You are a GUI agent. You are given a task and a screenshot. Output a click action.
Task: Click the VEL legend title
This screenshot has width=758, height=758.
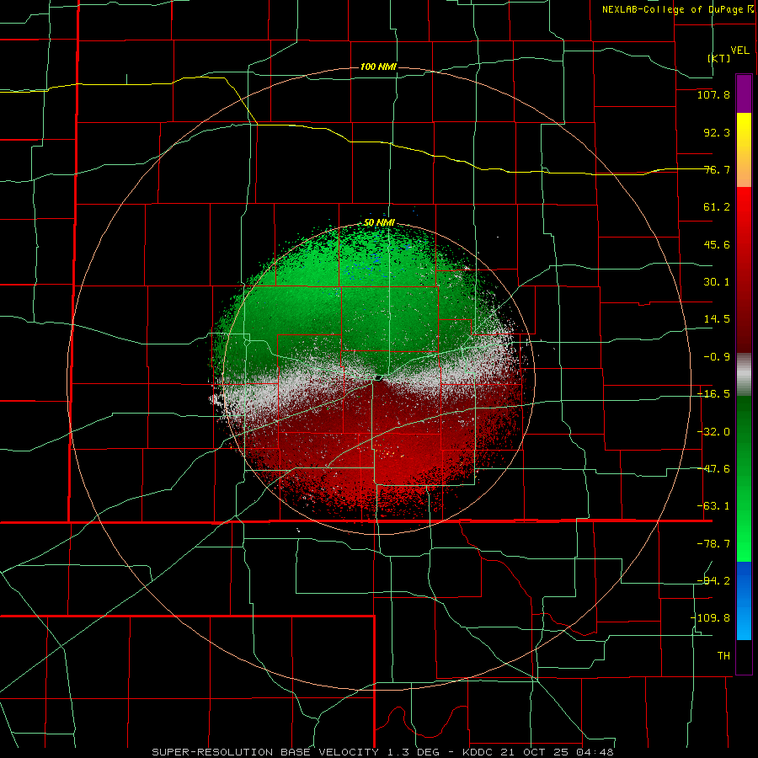(x=739, y=51)
